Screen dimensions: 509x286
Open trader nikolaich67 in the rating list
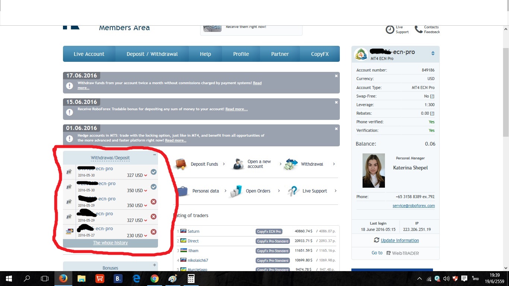pyautogui.click(x=198, y=260)
